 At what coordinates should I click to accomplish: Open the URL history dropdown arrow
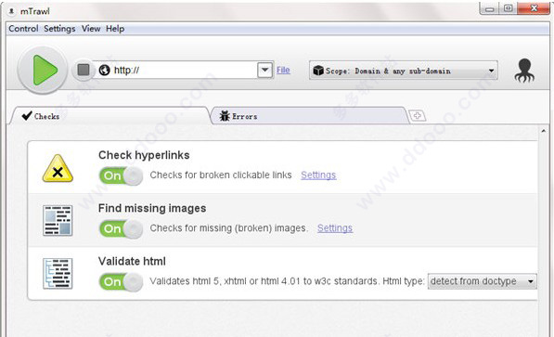click(x=264, y=70)
